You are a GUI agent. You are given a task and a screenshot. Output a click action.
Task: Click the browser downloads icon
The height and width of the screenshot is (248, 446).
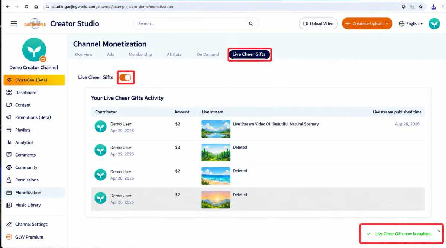433,7
